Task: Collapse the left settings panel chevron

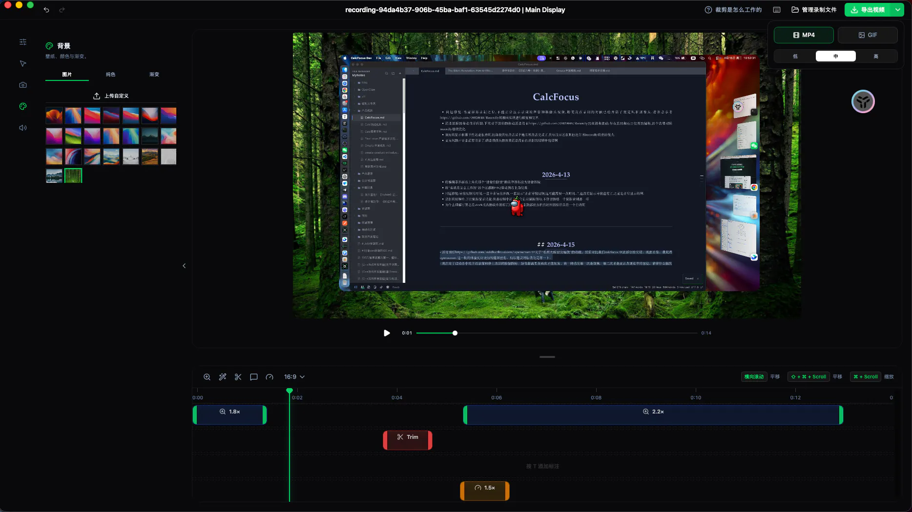Action: 184,266
